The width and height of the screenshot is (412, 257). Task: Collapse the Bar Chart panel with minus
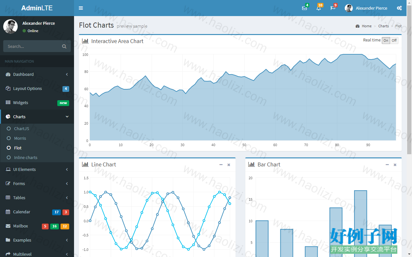tap(387, 164)
